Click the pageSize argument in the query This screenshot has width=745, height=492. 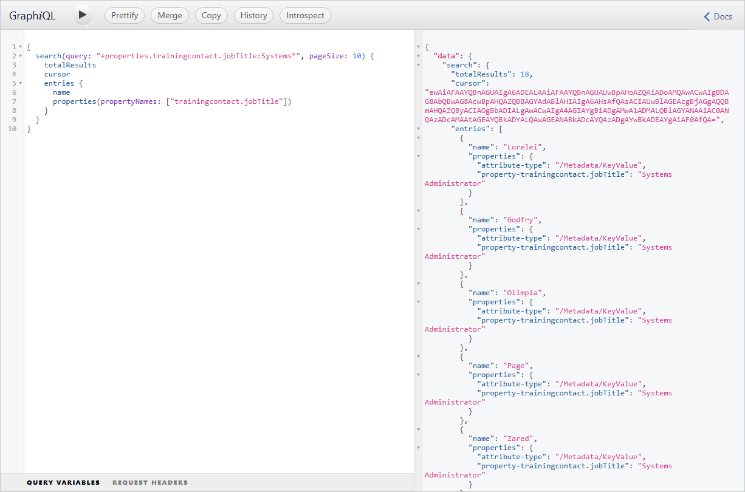pos(326,56)
